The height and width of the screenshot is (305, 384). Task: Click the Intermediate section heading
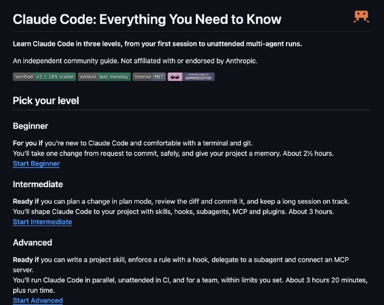pos(38,184)
